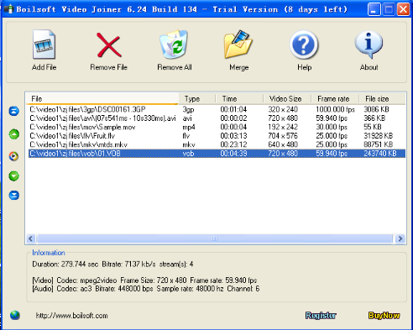
Task: Click the Merge folder icon
Action: [x=238, y=45]
